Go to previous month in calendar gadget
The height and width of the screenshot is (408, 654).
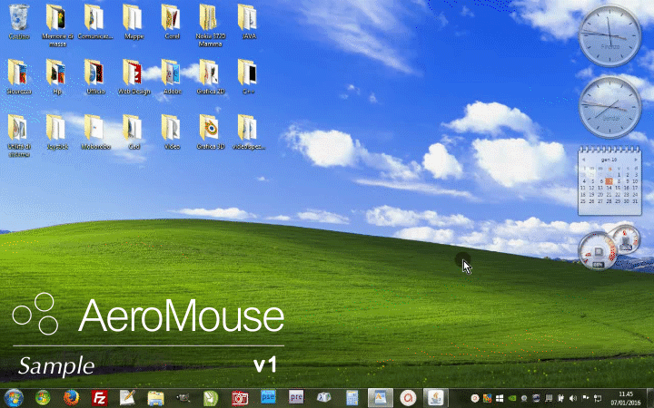tap(583, 160)
